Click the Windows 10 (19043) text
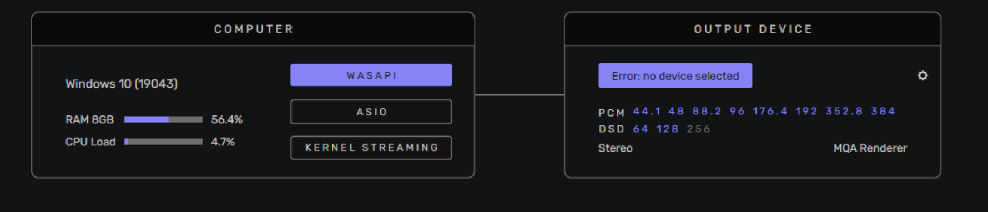Image resolution: width=988 pixels, height=212 pixels. 122,84
